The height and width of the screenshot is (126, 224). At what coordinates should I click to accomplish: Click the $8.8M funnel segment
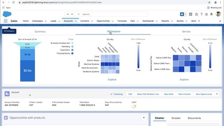[28, 71]
